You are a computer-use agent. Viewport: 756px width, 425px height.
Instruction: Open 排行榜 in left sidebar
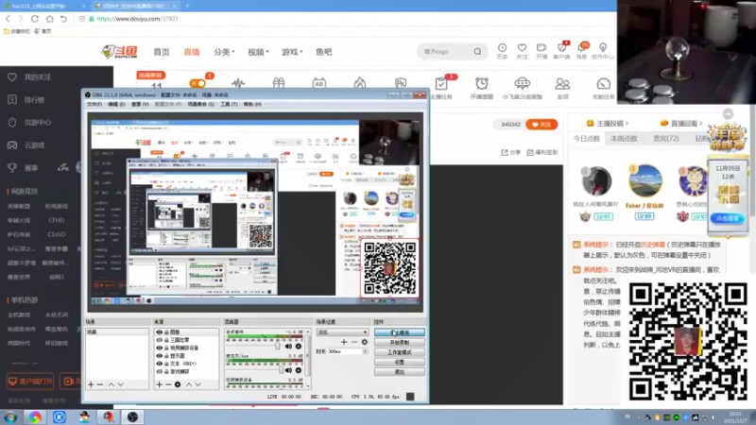tap(34, 100)
